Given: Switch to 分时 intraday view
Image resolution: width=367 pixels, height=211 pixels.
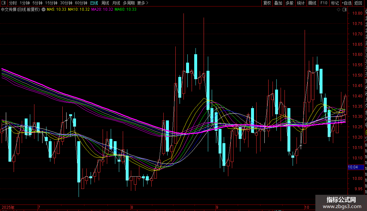Looking at the screenshot, I should pyautogui.click(x=13, y=3).
